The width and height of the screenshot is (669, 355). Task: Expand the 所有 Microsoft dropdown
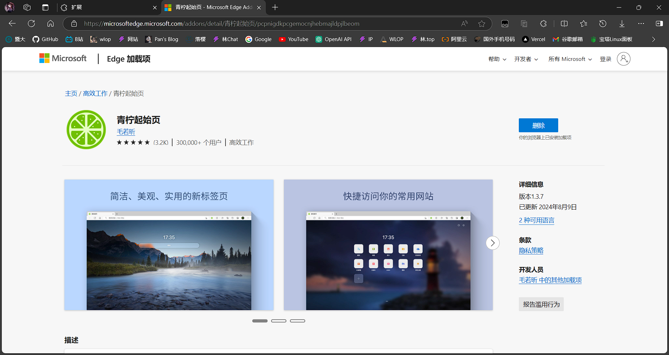tap(570, 59)
